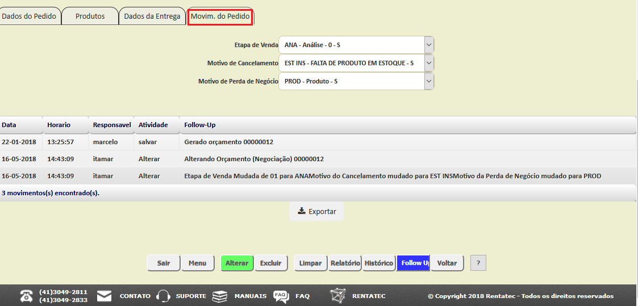Click the Sair button

tap(164, 263)
